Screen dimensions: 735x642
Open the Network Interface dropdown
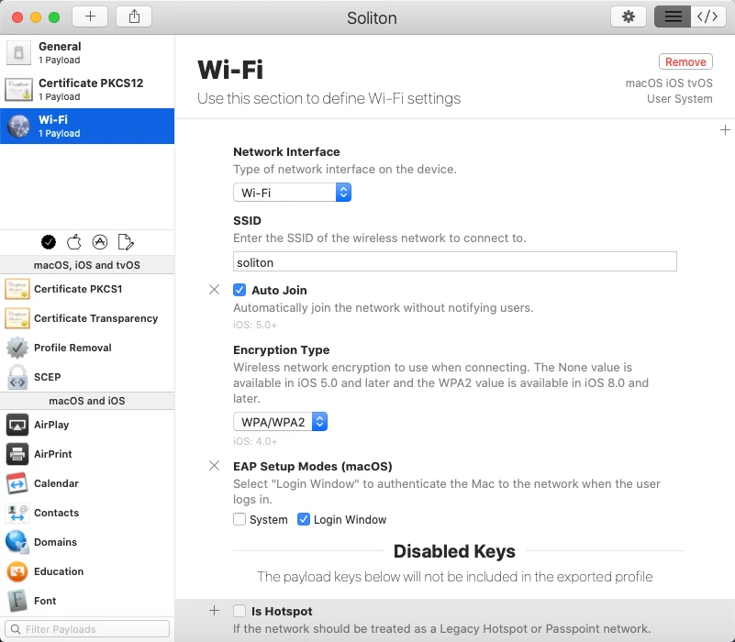(292, 193)
